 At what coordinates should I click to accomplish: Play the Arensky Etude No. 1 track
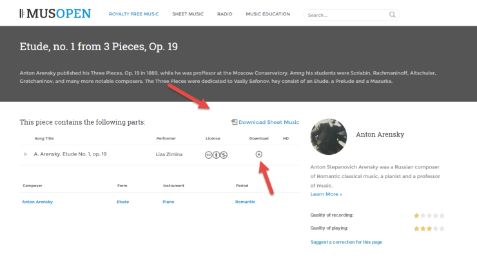click(x=26, y=154)
